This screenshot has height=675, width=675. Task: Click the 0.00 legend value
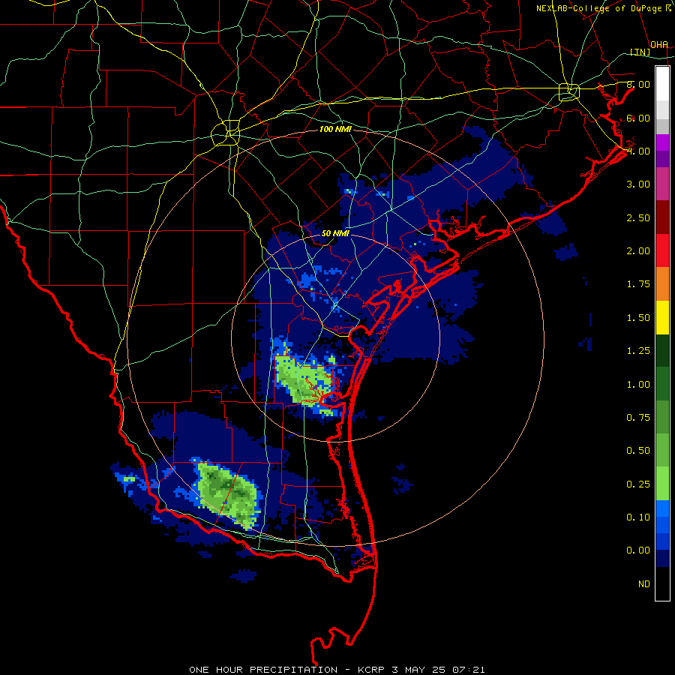(x=638, y=550)
